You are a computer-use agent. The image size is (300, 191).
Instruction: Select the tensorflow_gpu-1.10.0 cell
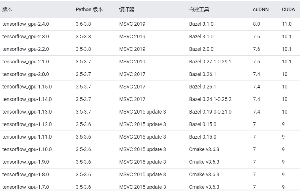click(27, 149)
